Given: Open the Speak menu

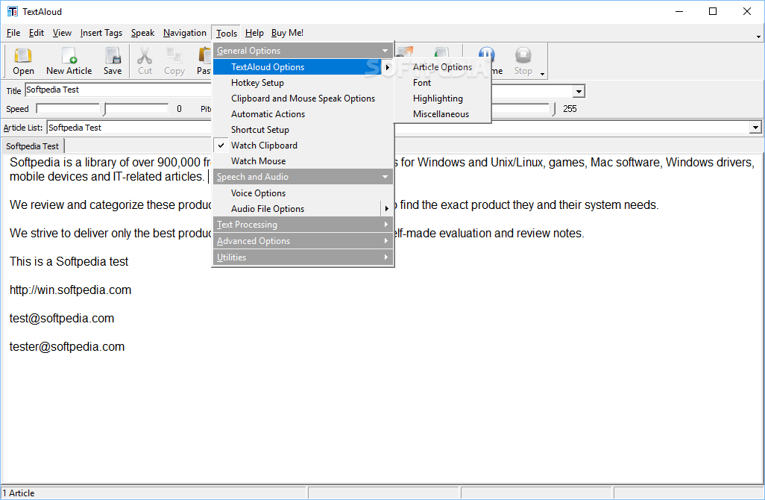Looking at the screenshot, I should (x=142, y=33).
